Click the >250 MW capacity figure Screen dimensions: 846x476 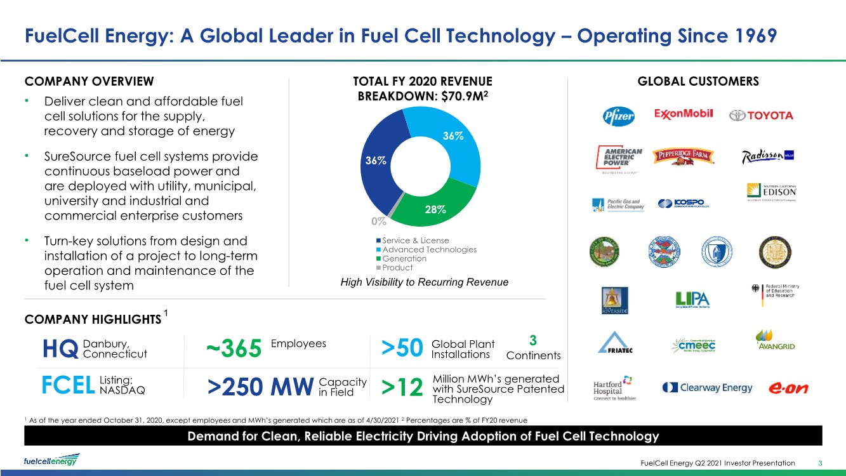pyautogui.click(x=261, y=386)
